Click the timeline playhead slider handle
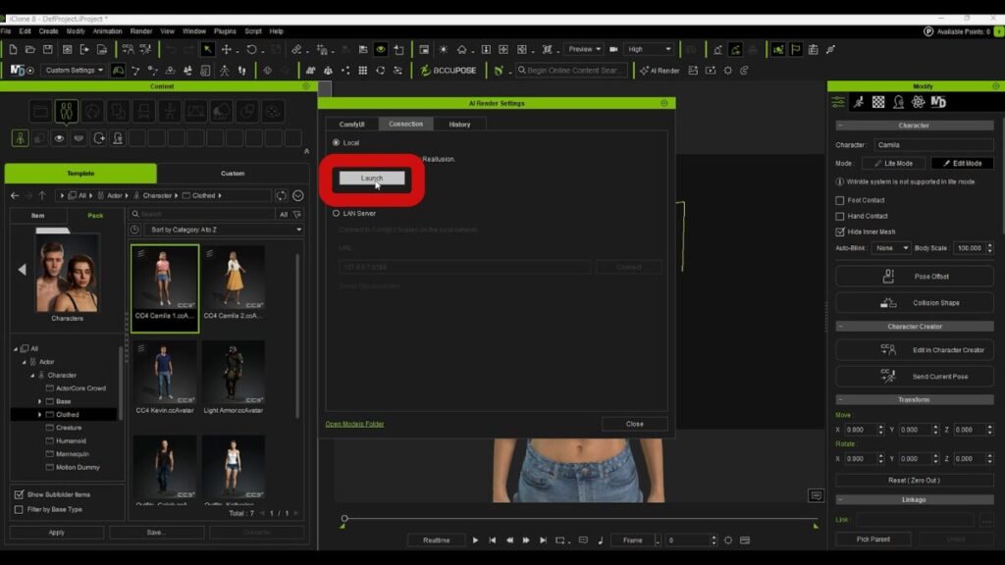1005x565 pixels. (344, 518)
